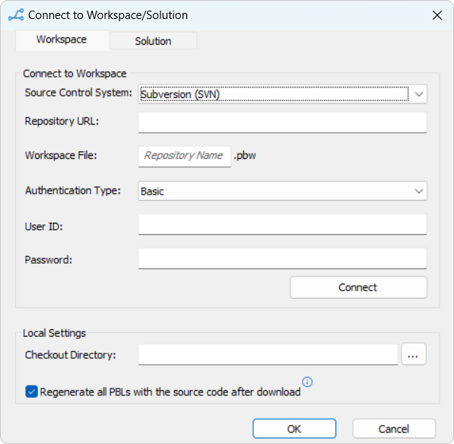Browse for checkout directory with the ellipsis button
This screenshot has width=454, height=444.
click(x=414, y=354)
